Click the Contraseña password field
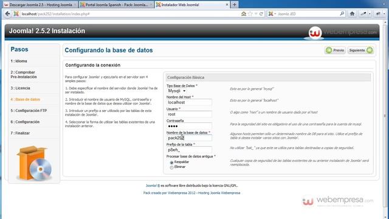This screenshot has height=219, width=389. (x=189, y=126)
